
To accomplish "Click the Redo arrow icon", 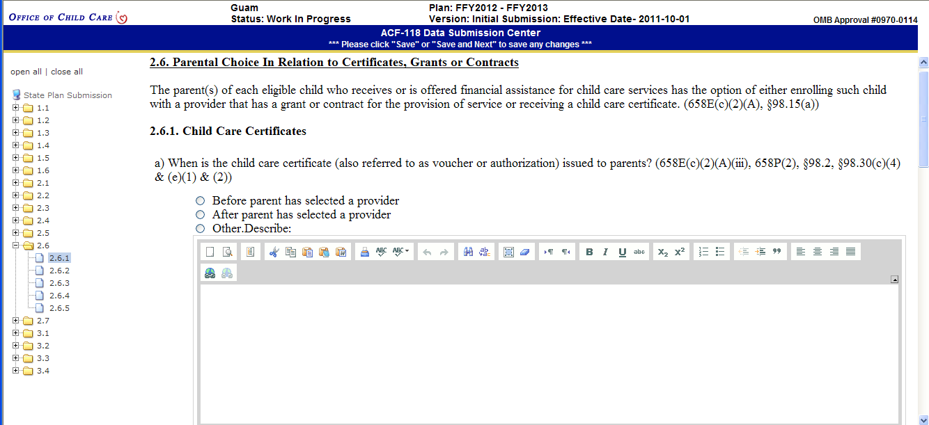I will [x=444, y=252].
